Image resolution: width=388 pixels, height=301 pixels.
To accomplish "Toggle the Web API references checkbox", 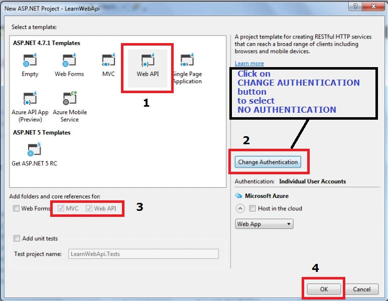I will 89,208.
